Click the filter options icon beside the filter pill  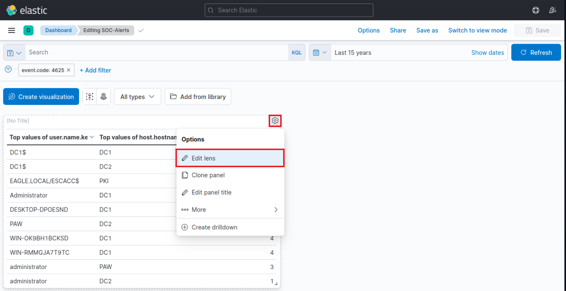(x=8, y=70)
